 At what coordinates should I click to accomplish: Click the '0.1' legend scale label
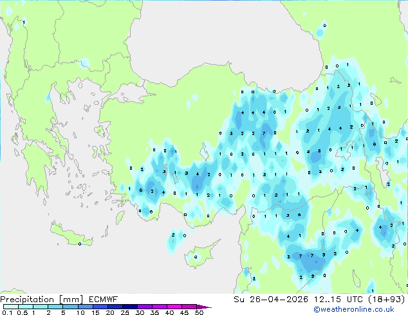[x=7, y=312]
